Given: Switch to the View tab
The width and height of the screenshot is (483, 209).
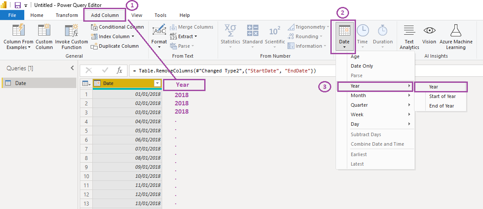Looking at the screenshot, I should click(x=137, y=15).
